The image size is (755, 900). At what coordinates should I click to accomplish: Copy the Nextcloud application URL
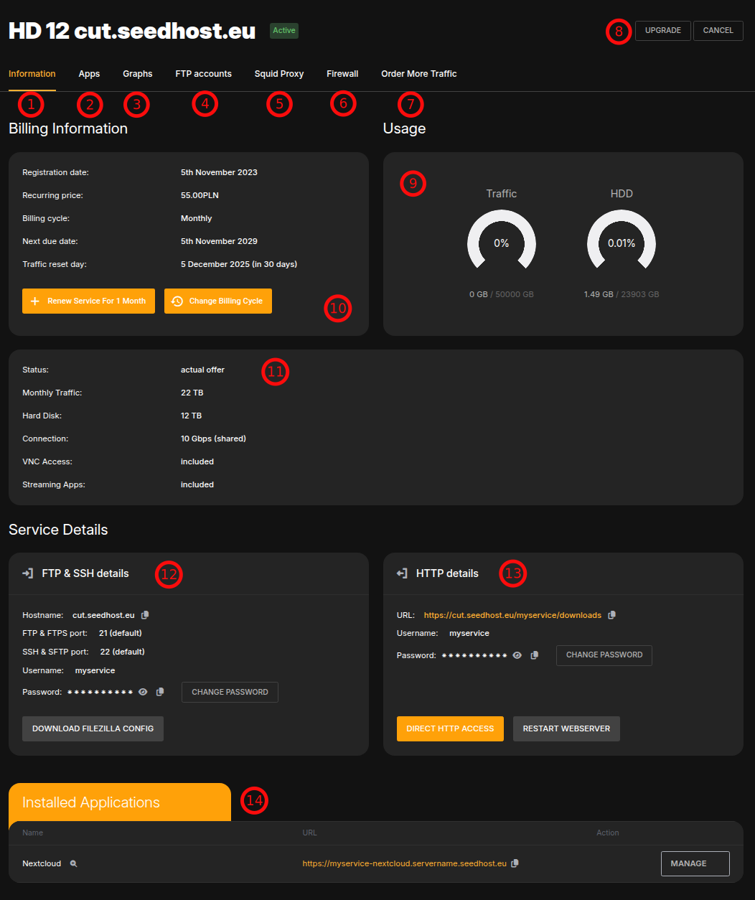click(x=515, y=863)
